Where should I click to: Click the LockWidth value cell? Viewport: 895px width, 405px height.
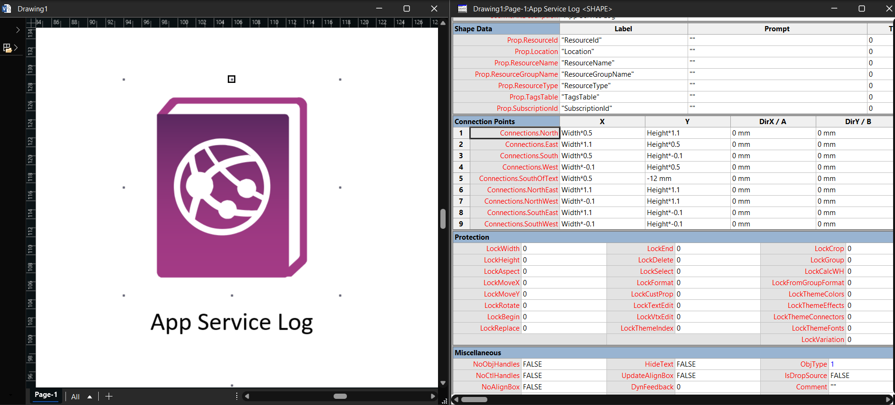[564, 249]
